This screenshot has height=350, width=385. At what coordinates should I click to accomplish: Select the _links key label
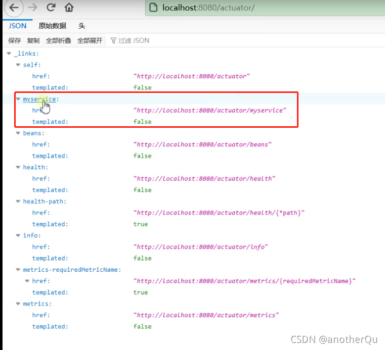click(26, 54)
